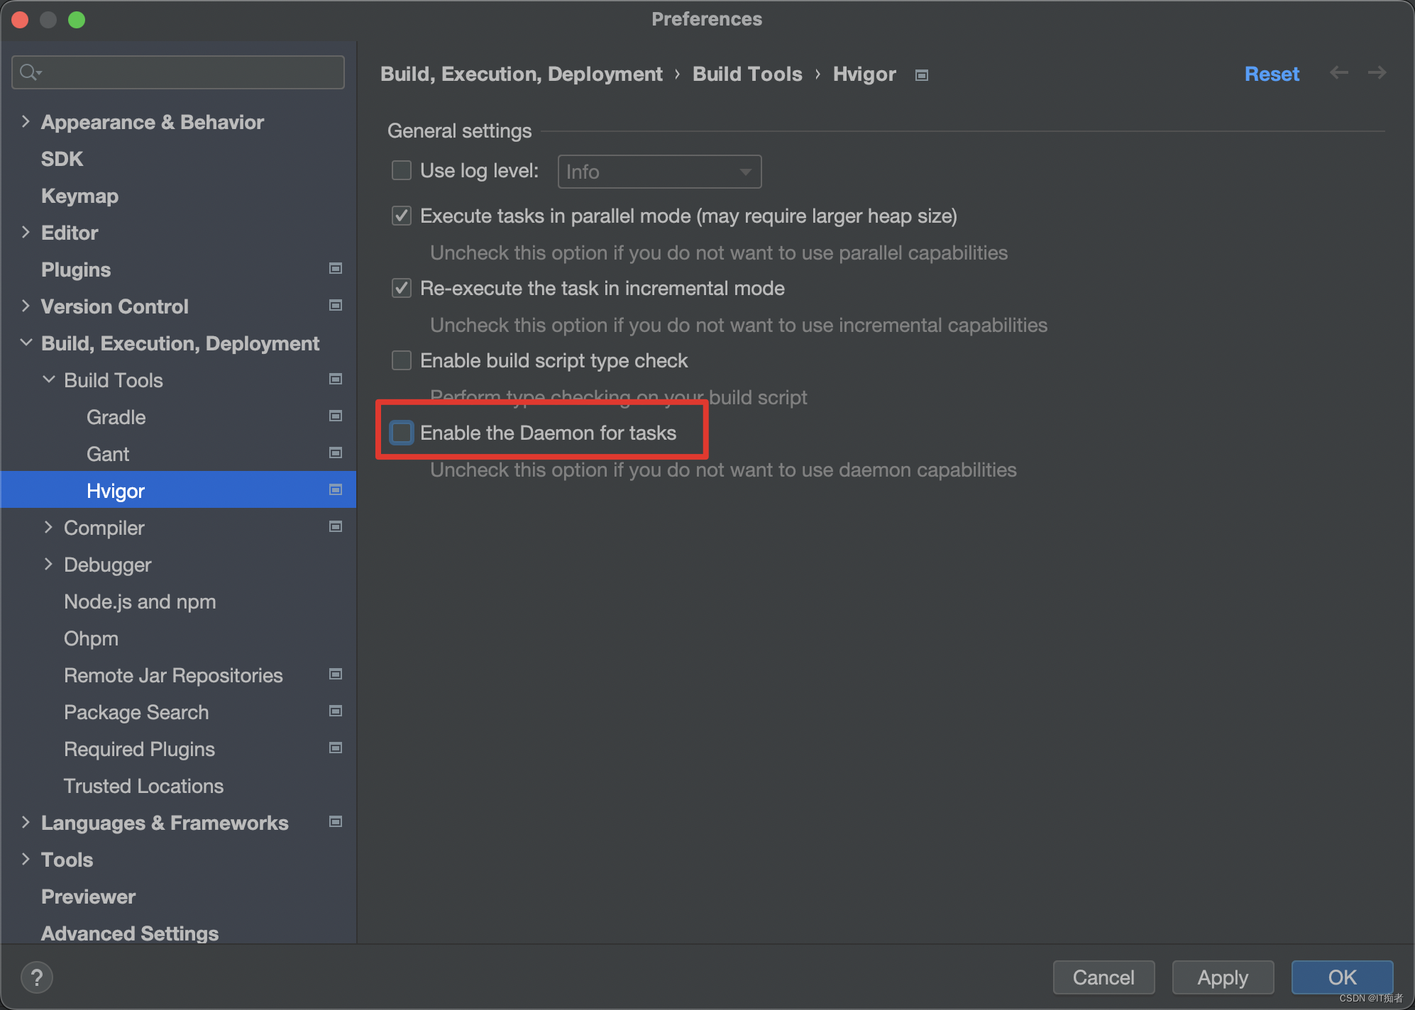Click the project-level icon beside Compiler

pos(336,527)
